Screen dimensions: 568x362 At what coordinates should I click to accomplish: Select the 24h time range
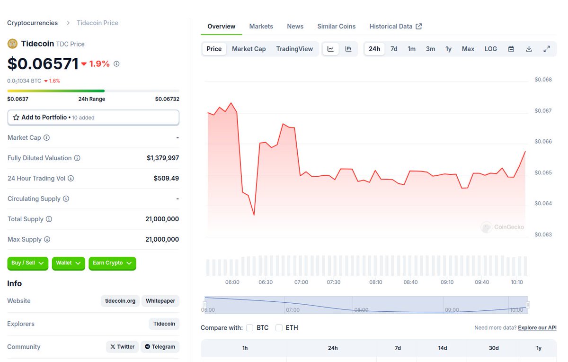coord(374,49)
